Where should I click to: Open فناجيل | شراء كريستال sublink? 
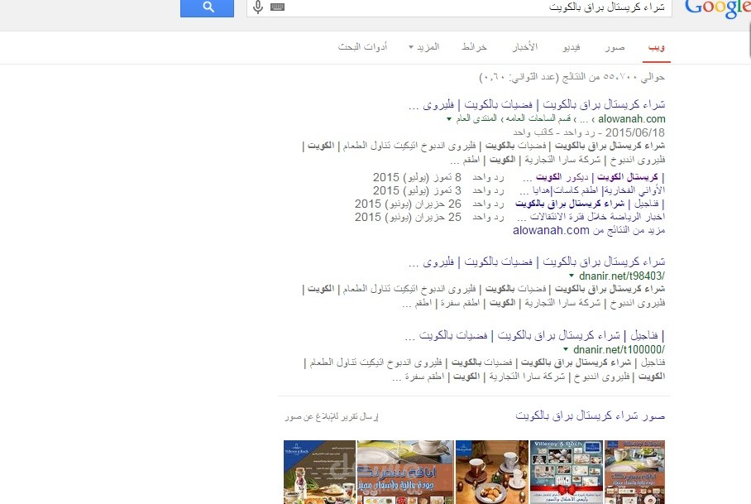(x=590, y=204)
